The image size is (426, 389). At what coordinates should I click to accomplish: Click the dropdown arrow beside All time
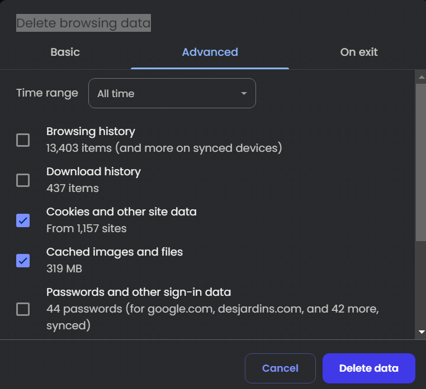coord(244,93)
